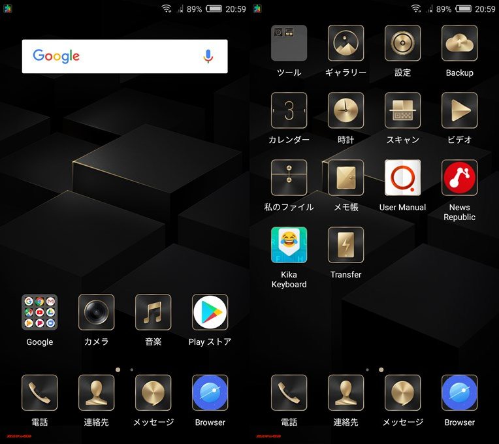This screenshot has width=499, height=444.
Task: Open Kika Keyboard app
Action: (x=289, y=245)
